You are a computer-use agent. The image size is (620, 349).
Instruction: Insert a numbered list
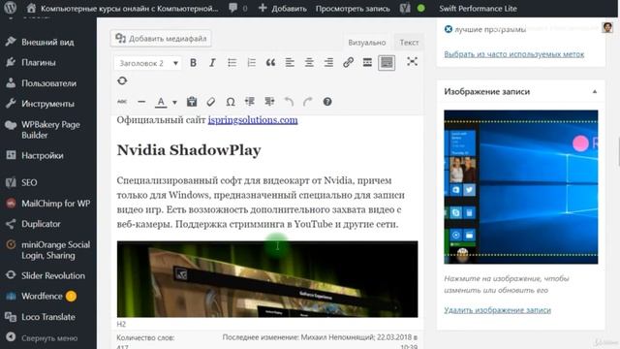251,62
